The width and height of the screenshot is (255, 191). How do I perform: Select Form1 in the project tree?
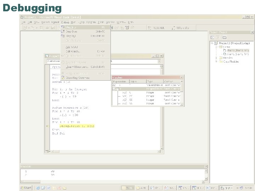(x=238, y=51)
